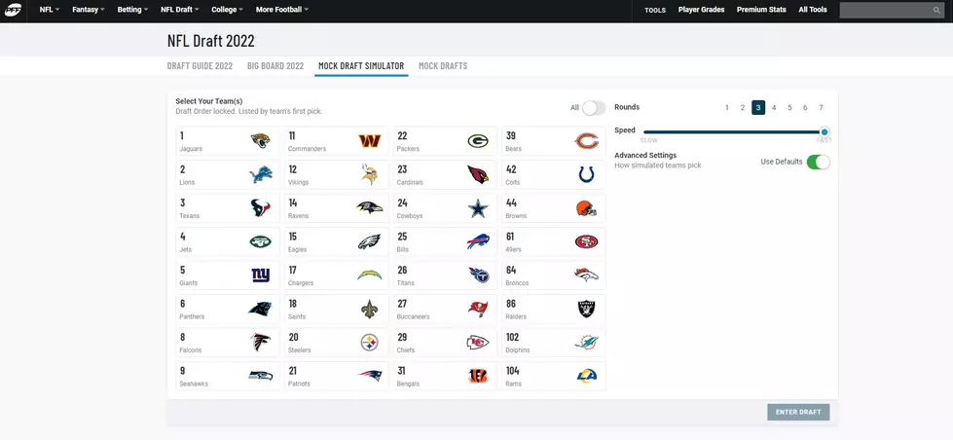This screenshot has width=953, height=440.
Task: Click the speed slider handle at Fast
Action: (x=825, y=131)
